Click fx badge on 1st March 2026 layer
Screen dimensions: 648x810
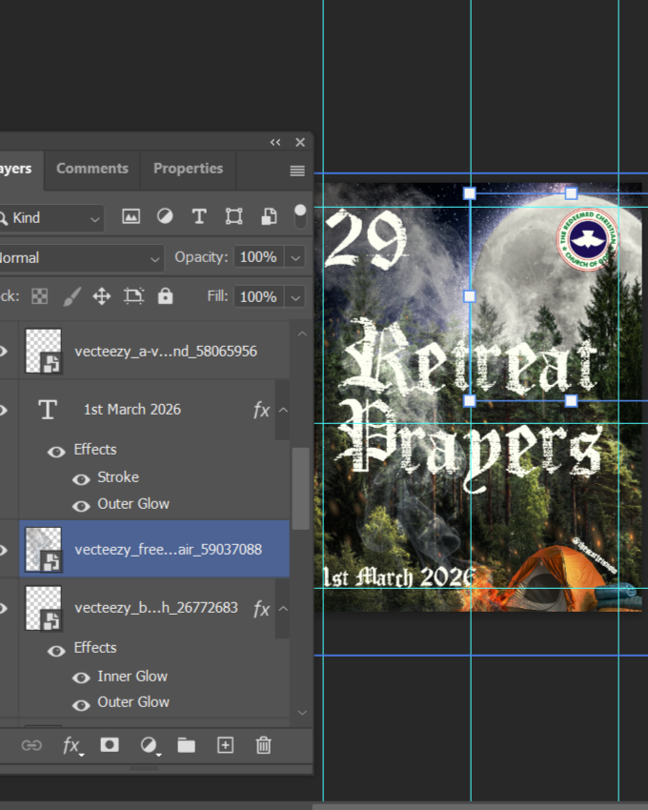click(261, 410)
